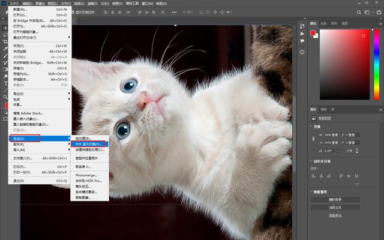Collapse the 变换 section in Properties panel
The width and height of the screenshot is (384, 240).
pos(312,127)
